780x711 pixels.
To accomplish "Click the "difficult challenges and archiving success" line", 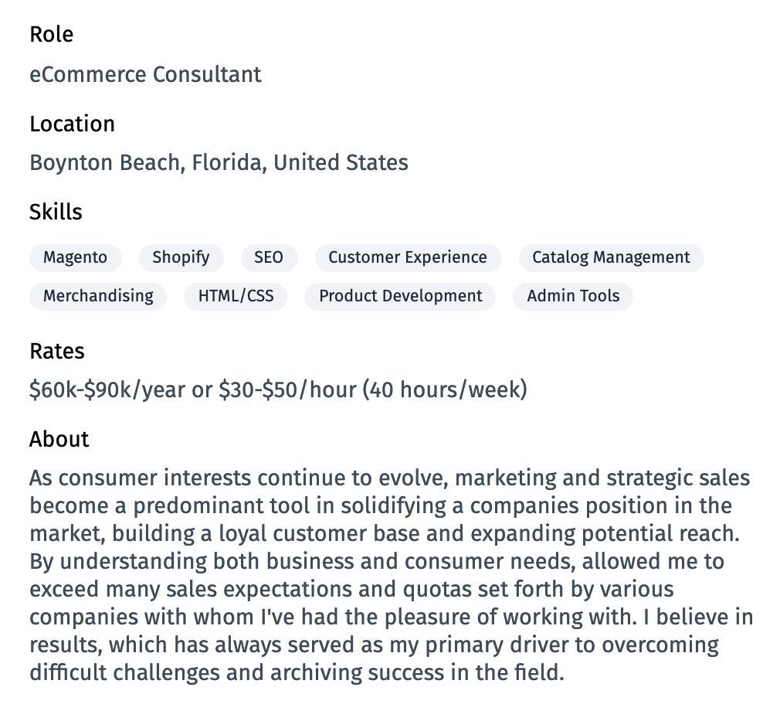I will [297, 673].
